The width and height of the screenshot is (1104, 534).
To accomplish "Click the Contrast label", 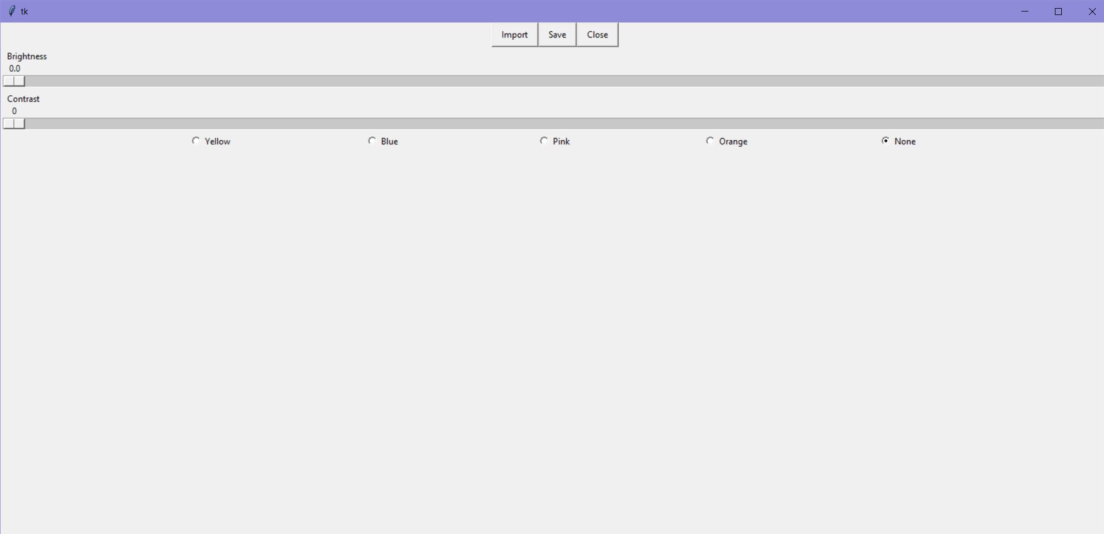I will 24,99.
